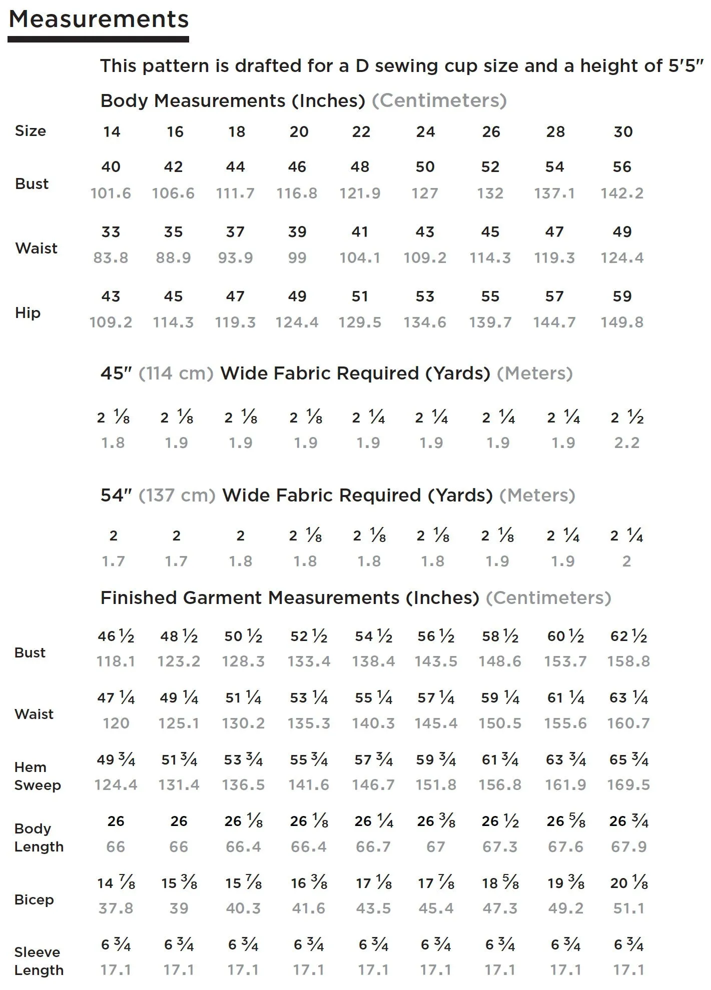711x990 pixels.
Task: Click the body waist value 83.8
Action: click(111, 257)
